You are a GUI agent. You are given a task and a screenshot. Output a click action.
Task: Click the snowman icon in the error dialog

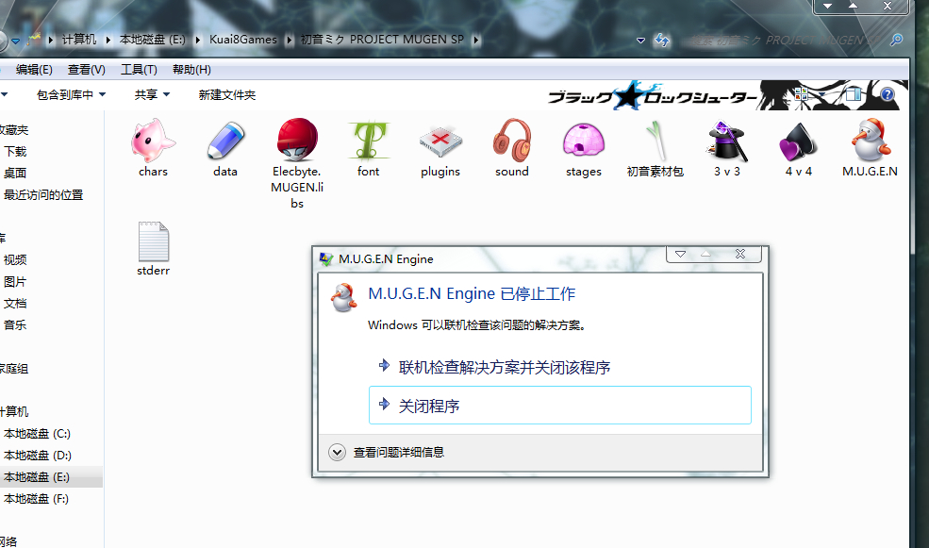click(343, 297)
